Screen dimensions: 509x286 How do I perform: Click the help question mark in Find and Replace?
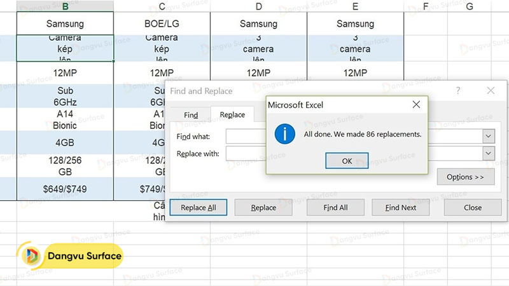click(457, 91)
